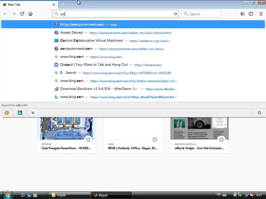Click network icon in system tray
This screenshot has width=266, height=199.
[x=247, y=195]
